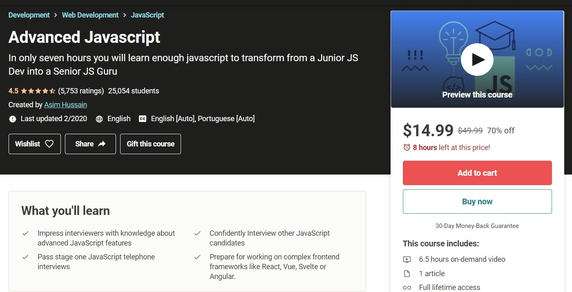Click the Add to cart button
Viewport: 572px width, 292px height.
point(477,173)
